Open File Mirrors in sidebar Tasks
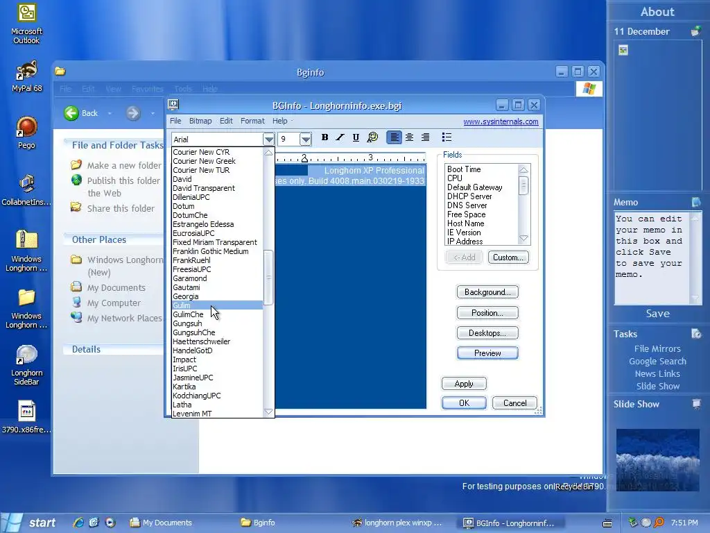This screenshot has width=710, height=533. click(x=657, y=348)
